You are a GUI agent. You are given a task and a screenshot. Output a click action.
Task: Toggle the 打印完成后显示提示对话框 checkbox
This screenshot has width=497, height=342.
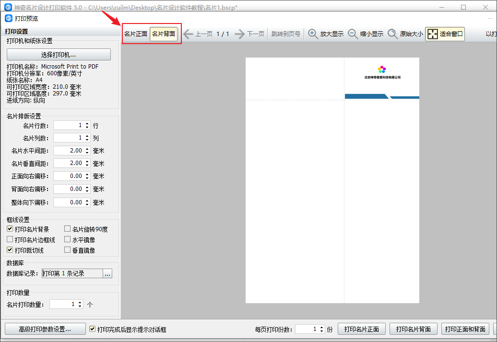coord(92,329)
